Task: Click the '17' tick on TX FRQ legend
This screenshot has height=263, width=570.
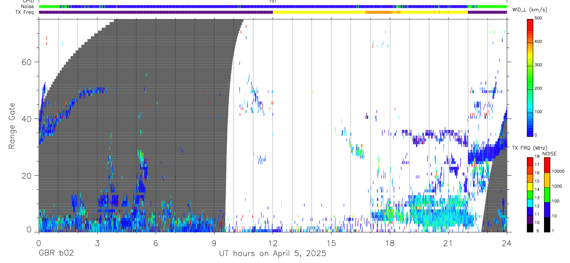Action: click(537, 165)
